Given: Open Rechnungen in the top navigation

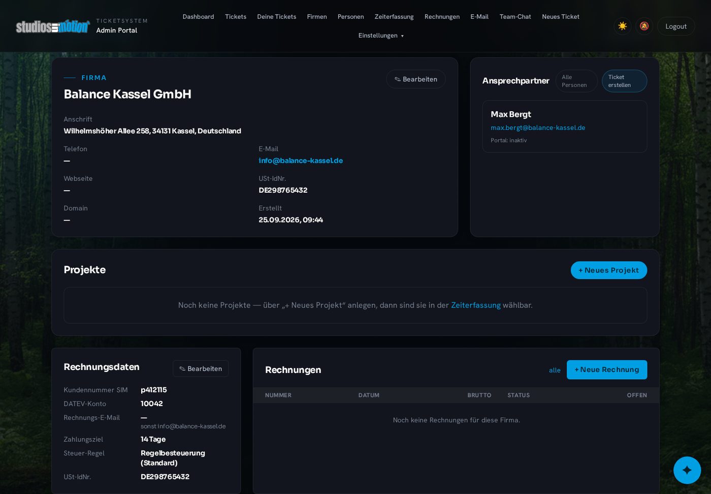Looking at the screenshot, I should click(x=442, y=17).
